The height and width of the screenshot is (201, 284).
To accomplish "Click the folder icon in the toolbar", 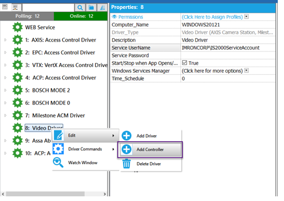I will pyautogui.click(x=91, y=8).
